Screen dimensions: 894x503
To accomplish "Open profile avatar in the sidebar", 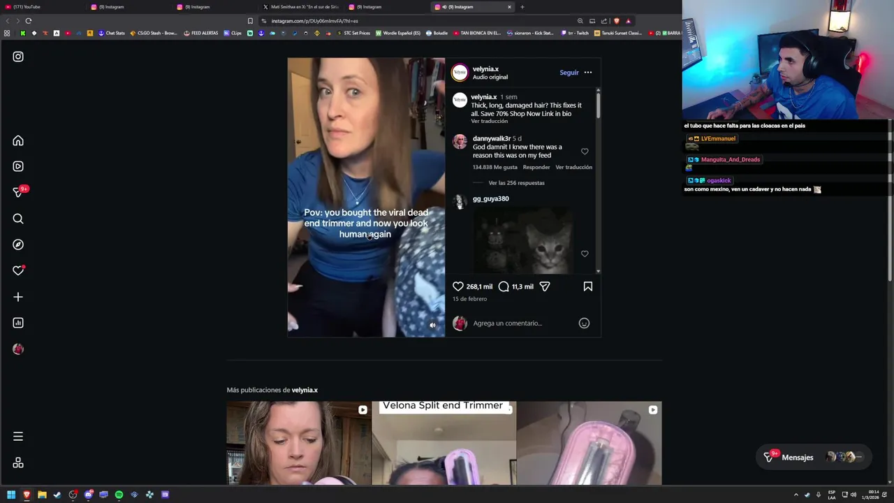I will pyautogui.click(x=18, y=349).
